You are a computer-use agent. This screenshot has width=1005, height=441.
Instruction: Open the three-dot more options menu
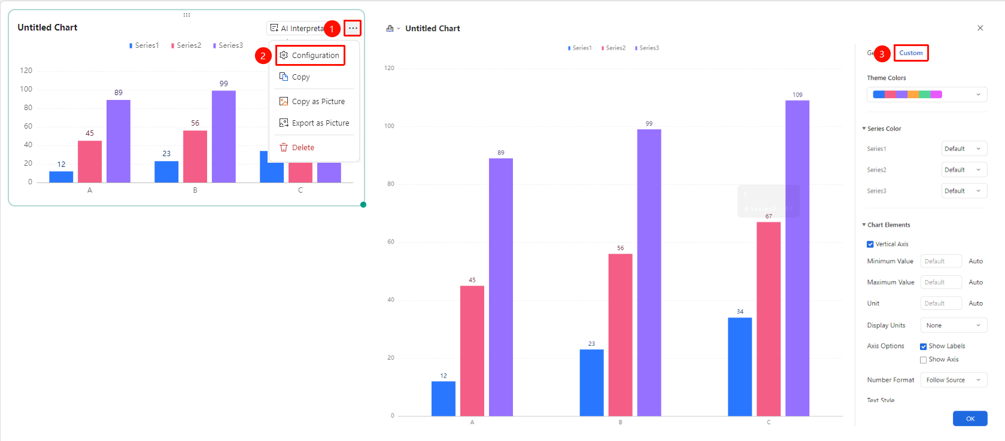[353, 28]
